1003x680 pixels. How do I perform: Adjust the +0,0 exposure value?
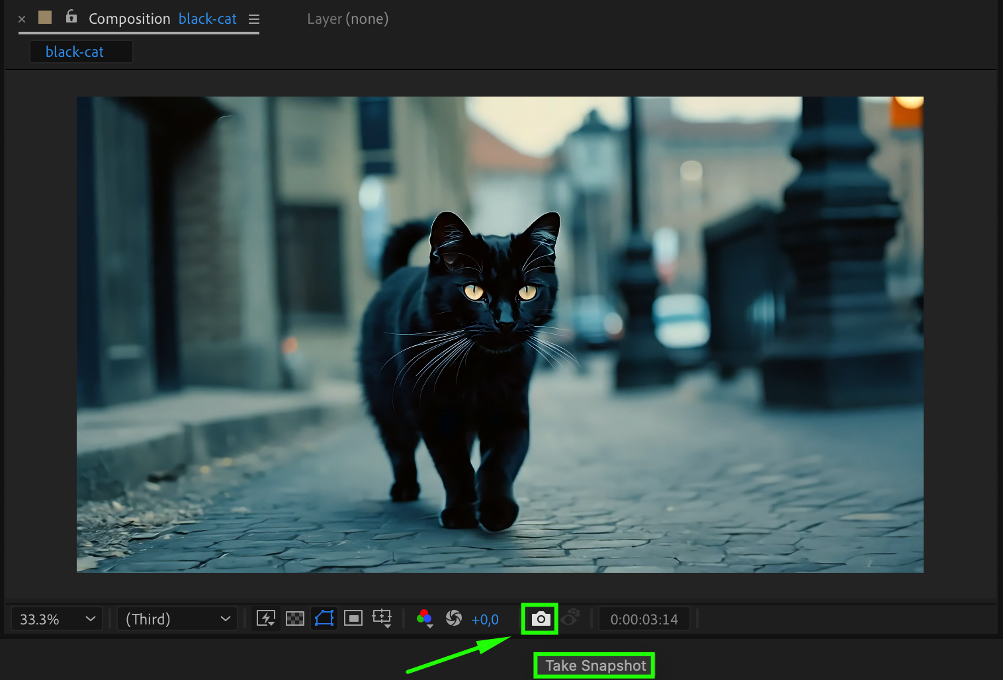tap(485, 620)
